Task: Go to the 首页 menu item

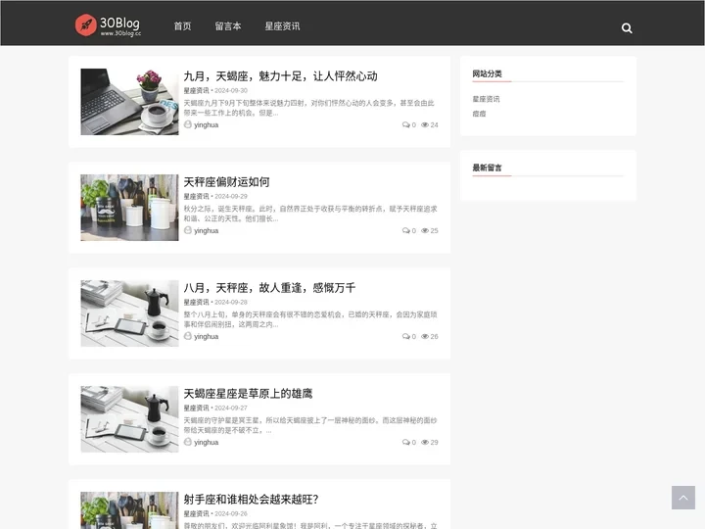Action: tap(182, 26)
